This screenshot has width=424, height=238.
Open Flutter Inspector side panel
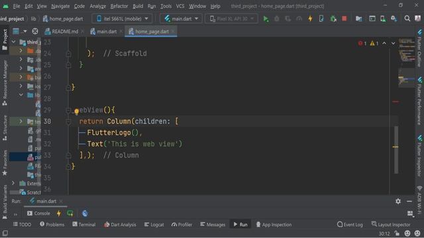[x=419, y=155]
